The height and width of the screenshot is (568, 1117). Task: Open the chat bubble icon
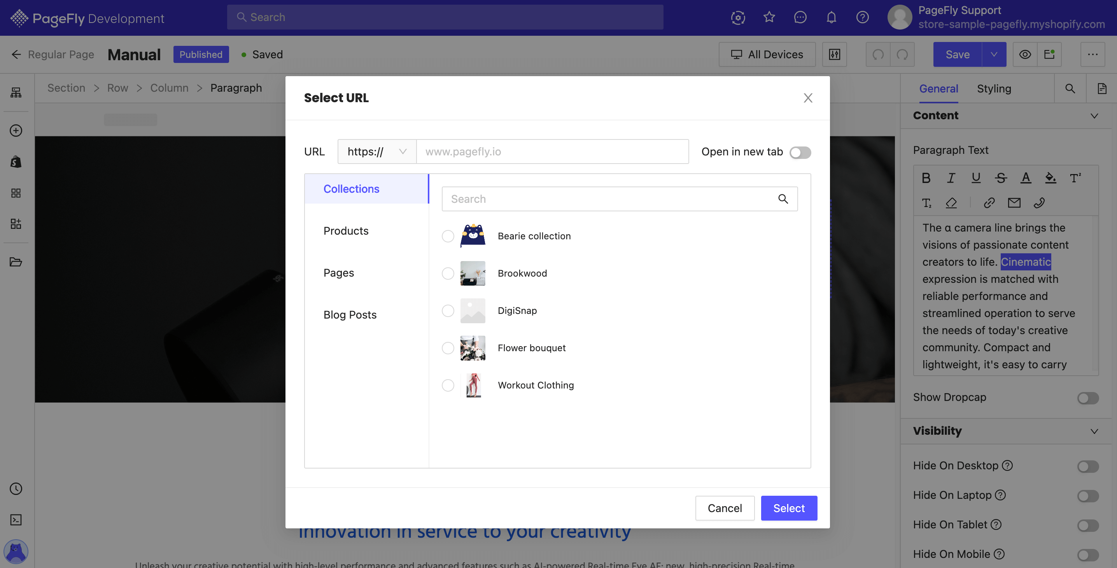(x=800, y=17)
